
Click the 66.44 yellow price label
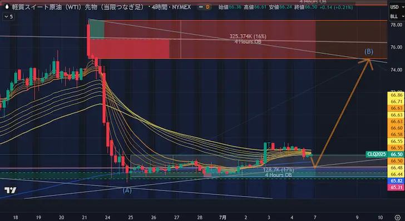pyautogui.click(x=396, y=174)
